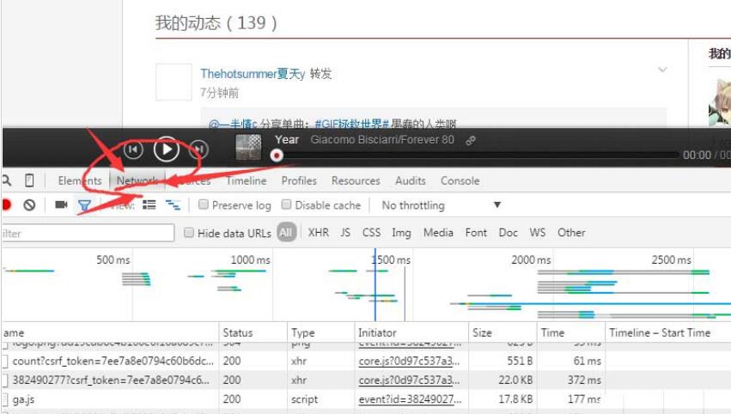
Task: Enable Disable cache checkbox
Action: (x=286, y=204)
